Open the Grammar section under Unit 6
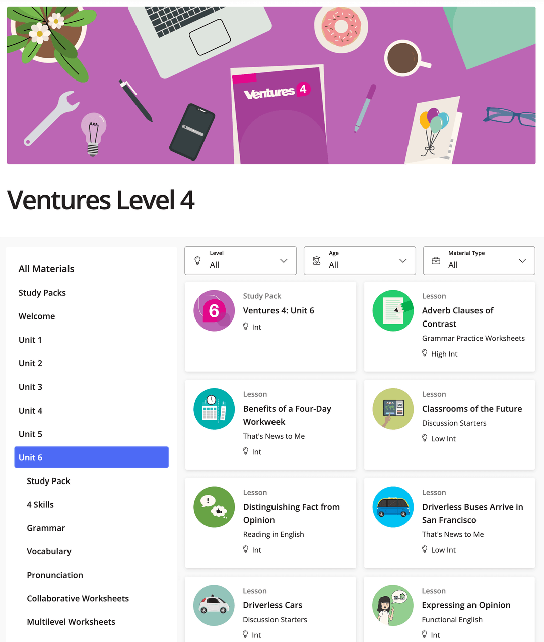Viewport: 544px width, 642px height. click(x=46, y=528)
